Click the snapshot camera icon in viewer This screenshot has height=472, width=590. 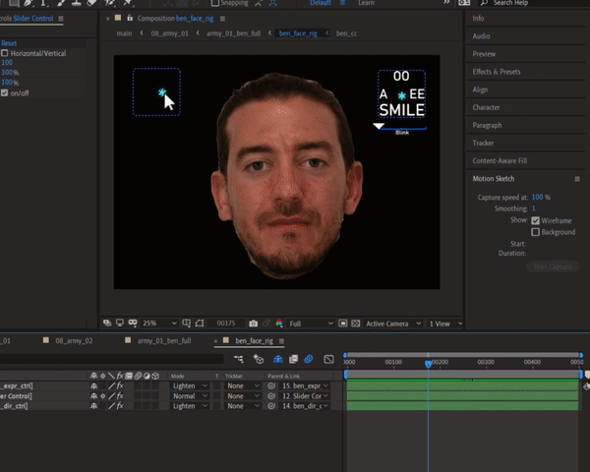coord(253,323)
